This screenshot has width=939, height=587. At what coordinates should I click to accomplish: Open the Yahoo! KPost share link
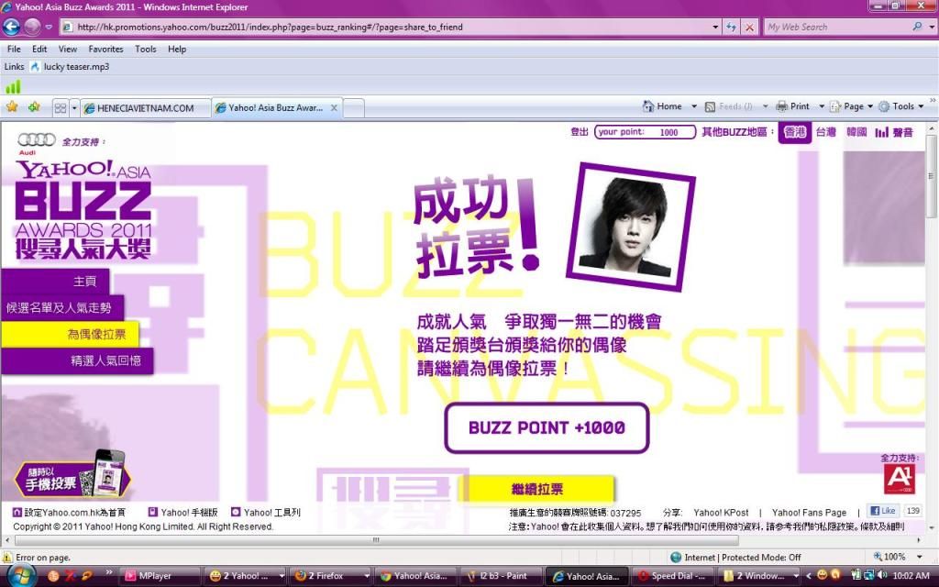point(721,513)
